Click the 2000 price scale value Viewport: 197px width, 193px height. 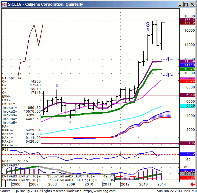coord(191,130)
